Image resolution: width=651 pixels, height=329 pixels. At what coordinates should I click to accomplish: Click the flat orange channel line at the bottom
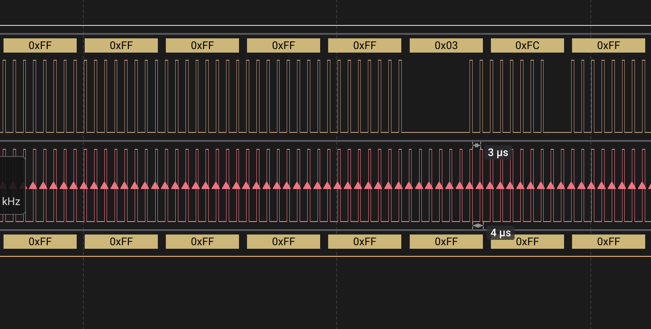click(x=325, y=256)
